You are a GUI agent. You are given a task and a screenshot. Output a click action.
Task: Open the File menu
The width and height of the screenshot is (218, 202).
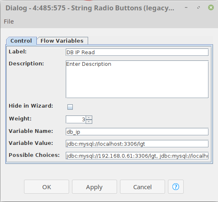click(x=9, y=22)
